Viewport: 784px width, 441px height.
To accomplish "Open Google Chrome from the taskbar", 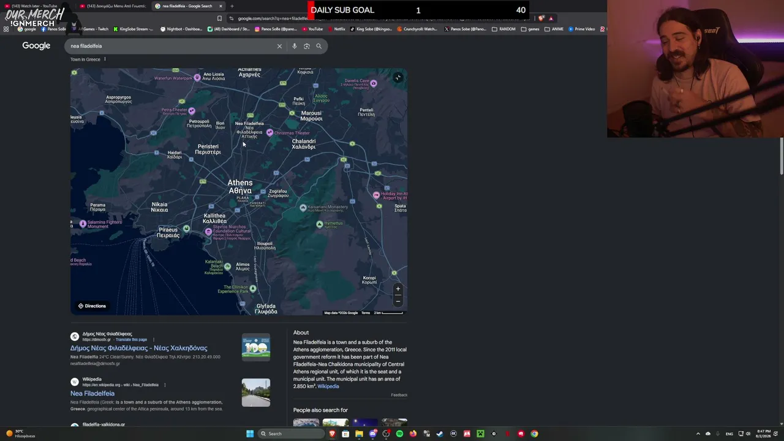I will [534, 434].
